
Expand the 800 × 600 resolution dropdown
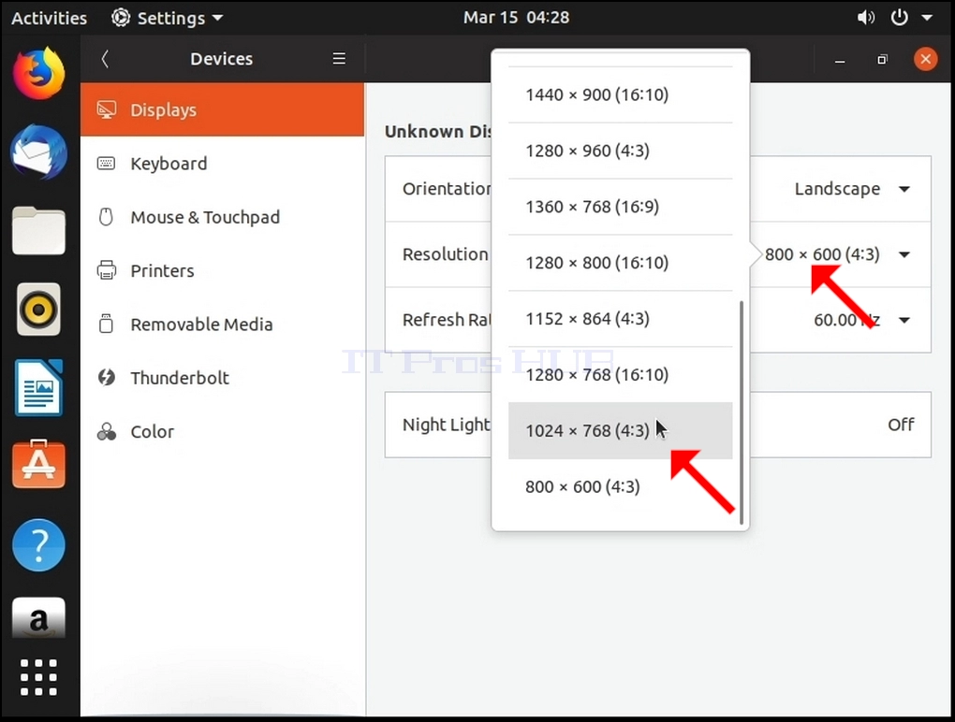(x=837, y=254)
